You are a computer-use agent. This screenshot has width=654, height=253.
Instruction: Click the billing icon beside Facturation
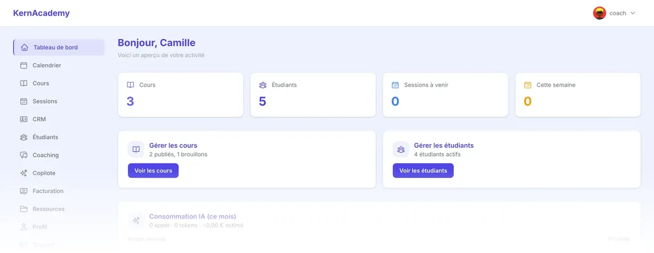click(23, 191)
